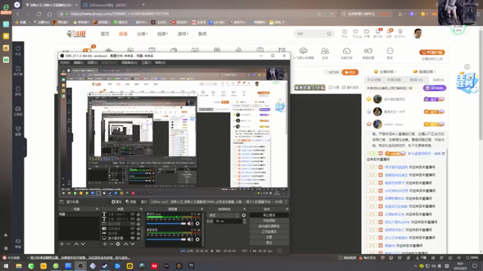
Task: Reload the browser page
Action: (x=39, y=14)
